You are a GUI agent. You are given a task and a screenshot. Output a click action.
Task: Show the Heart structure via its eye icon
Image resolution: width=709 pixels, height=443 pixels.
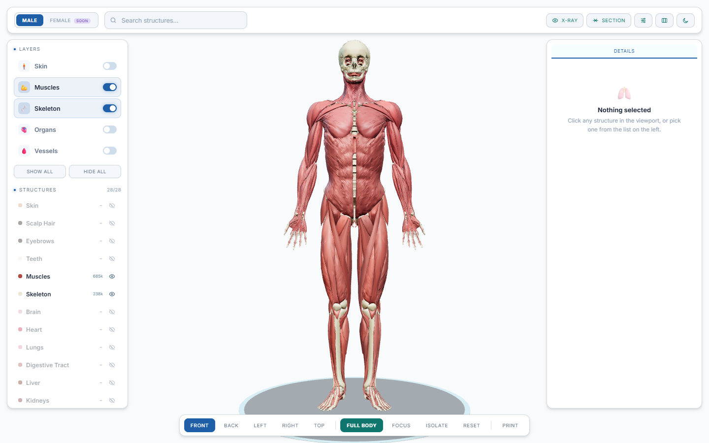click(112, 330)
